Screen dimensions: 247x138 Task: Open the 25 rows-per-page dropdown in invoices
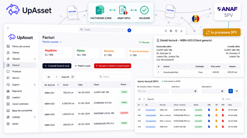52,77
